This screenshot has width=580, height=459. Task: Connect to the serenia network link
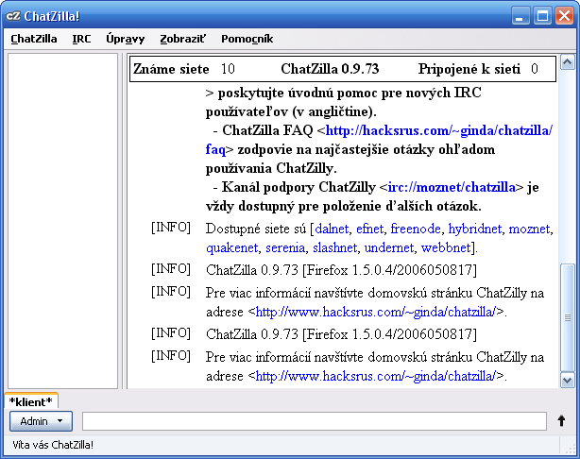coord(285,247)
